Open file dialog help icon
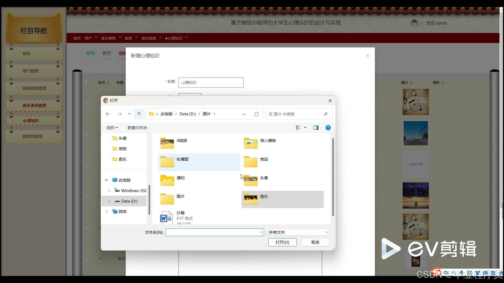Screen dimensions: 504x283 328,128
